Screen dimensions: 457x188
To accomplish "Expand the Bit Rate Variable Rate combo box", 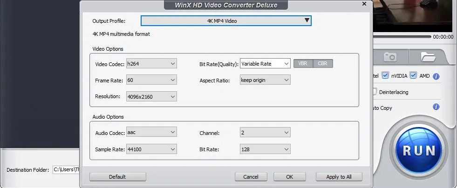I will point(265,63).
